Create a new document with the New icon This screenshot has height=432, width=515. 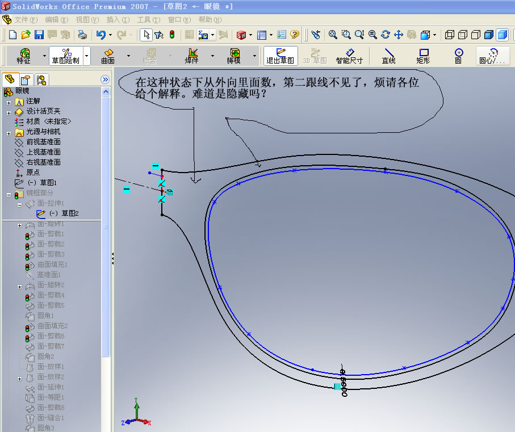(13, 35)
